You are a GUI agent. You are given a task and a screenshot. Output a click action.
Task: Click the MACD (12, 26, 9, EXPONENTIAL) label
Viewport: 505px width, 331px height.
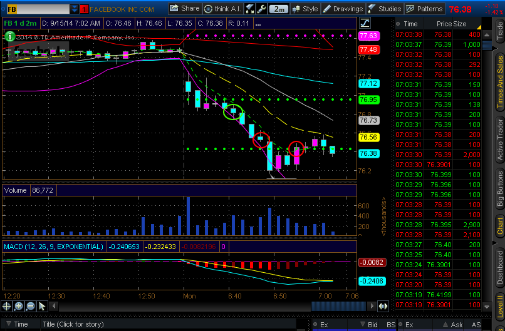click(54, 247)
